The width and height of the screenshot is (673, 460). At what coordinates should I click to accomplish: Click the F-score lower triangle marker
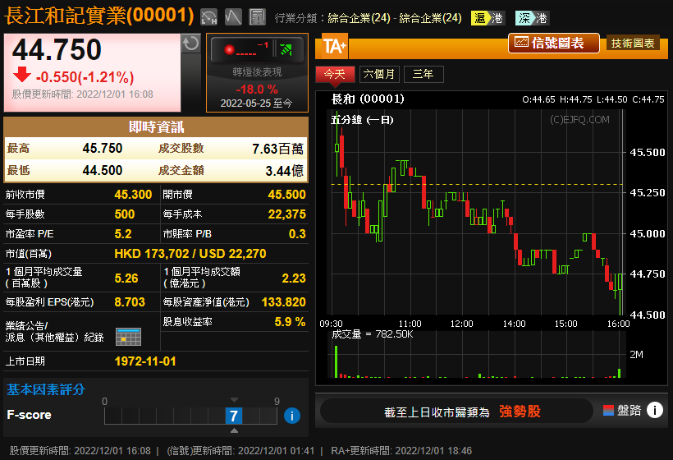234,430
